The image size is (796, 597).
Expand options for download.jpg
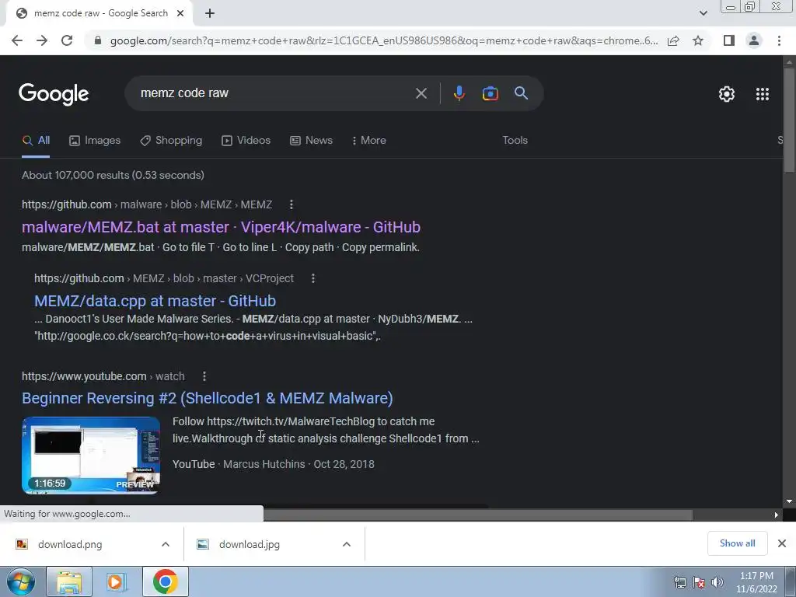347,545
